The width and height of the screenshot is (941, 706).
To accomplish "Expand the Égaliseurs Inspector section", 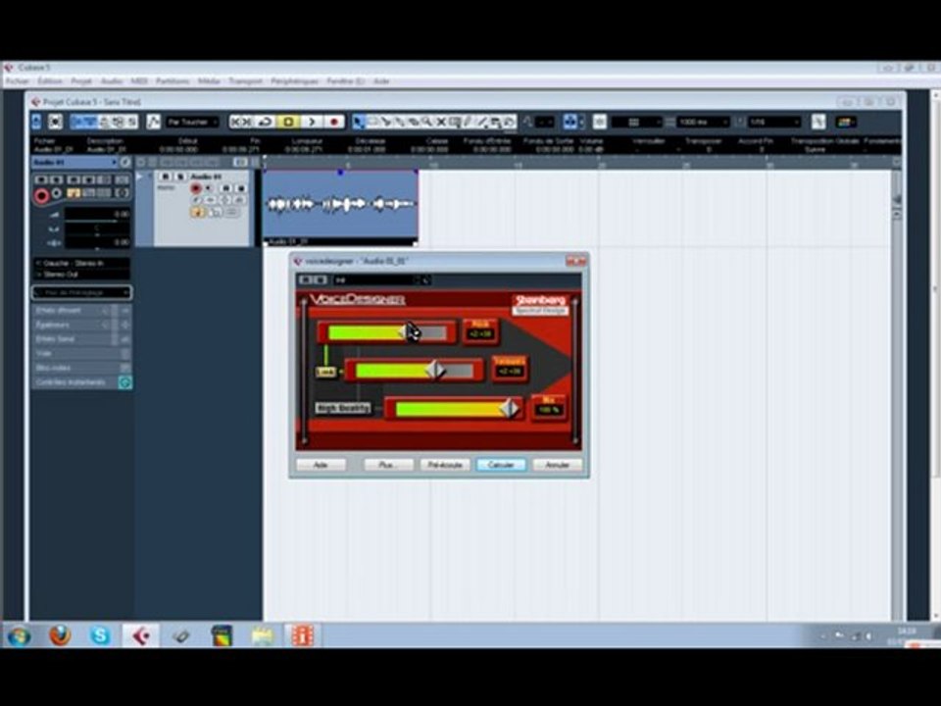I will [x=81, y=325].
